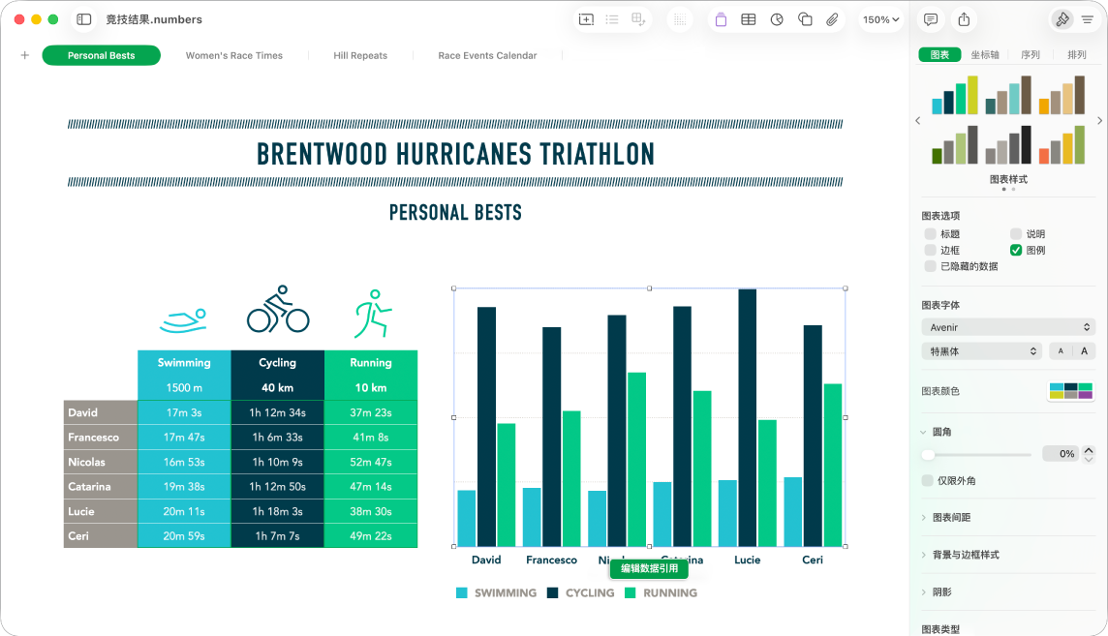Show previous chart styles with left arrow

click(x=918, y=121)
